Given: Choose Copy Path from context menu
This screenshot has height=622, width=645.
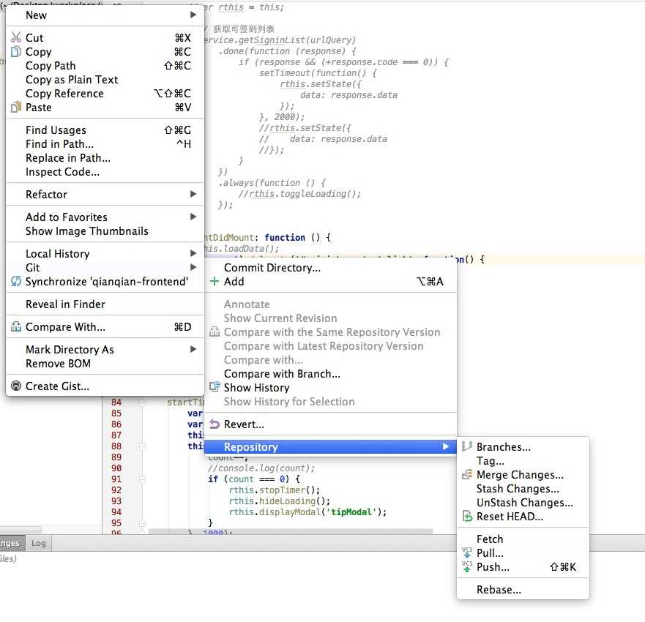Looking at the screenshot, I should 105,65.
